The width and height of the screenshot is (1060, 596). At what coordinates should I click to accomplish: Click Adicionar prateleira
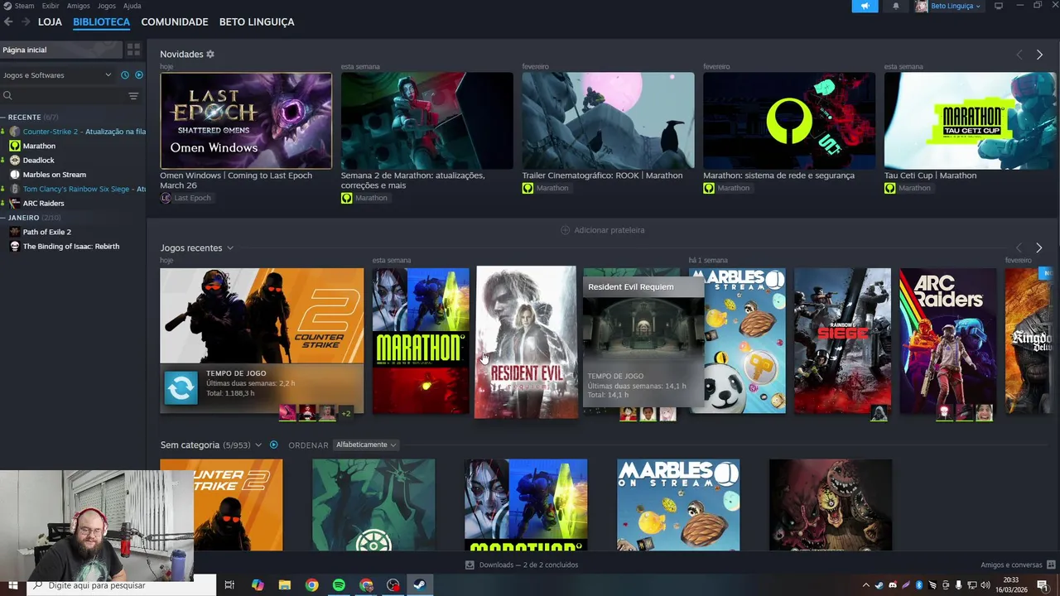[x=602, y=230]
